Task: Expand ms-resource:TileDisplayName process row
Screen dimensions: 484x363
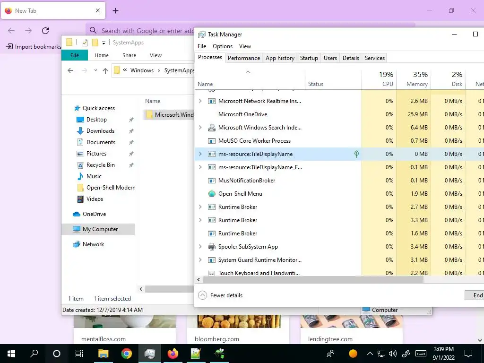Action: click(x=200, y=154)
